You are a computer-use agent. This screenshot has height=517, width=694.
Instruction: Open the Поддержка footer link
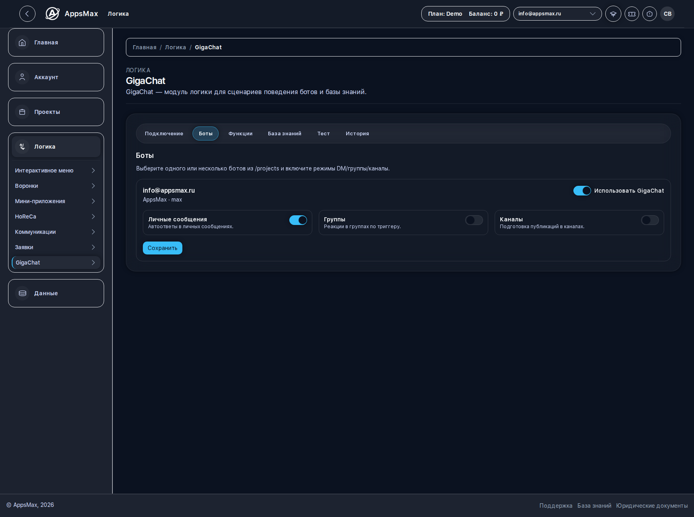coord(556,506)
